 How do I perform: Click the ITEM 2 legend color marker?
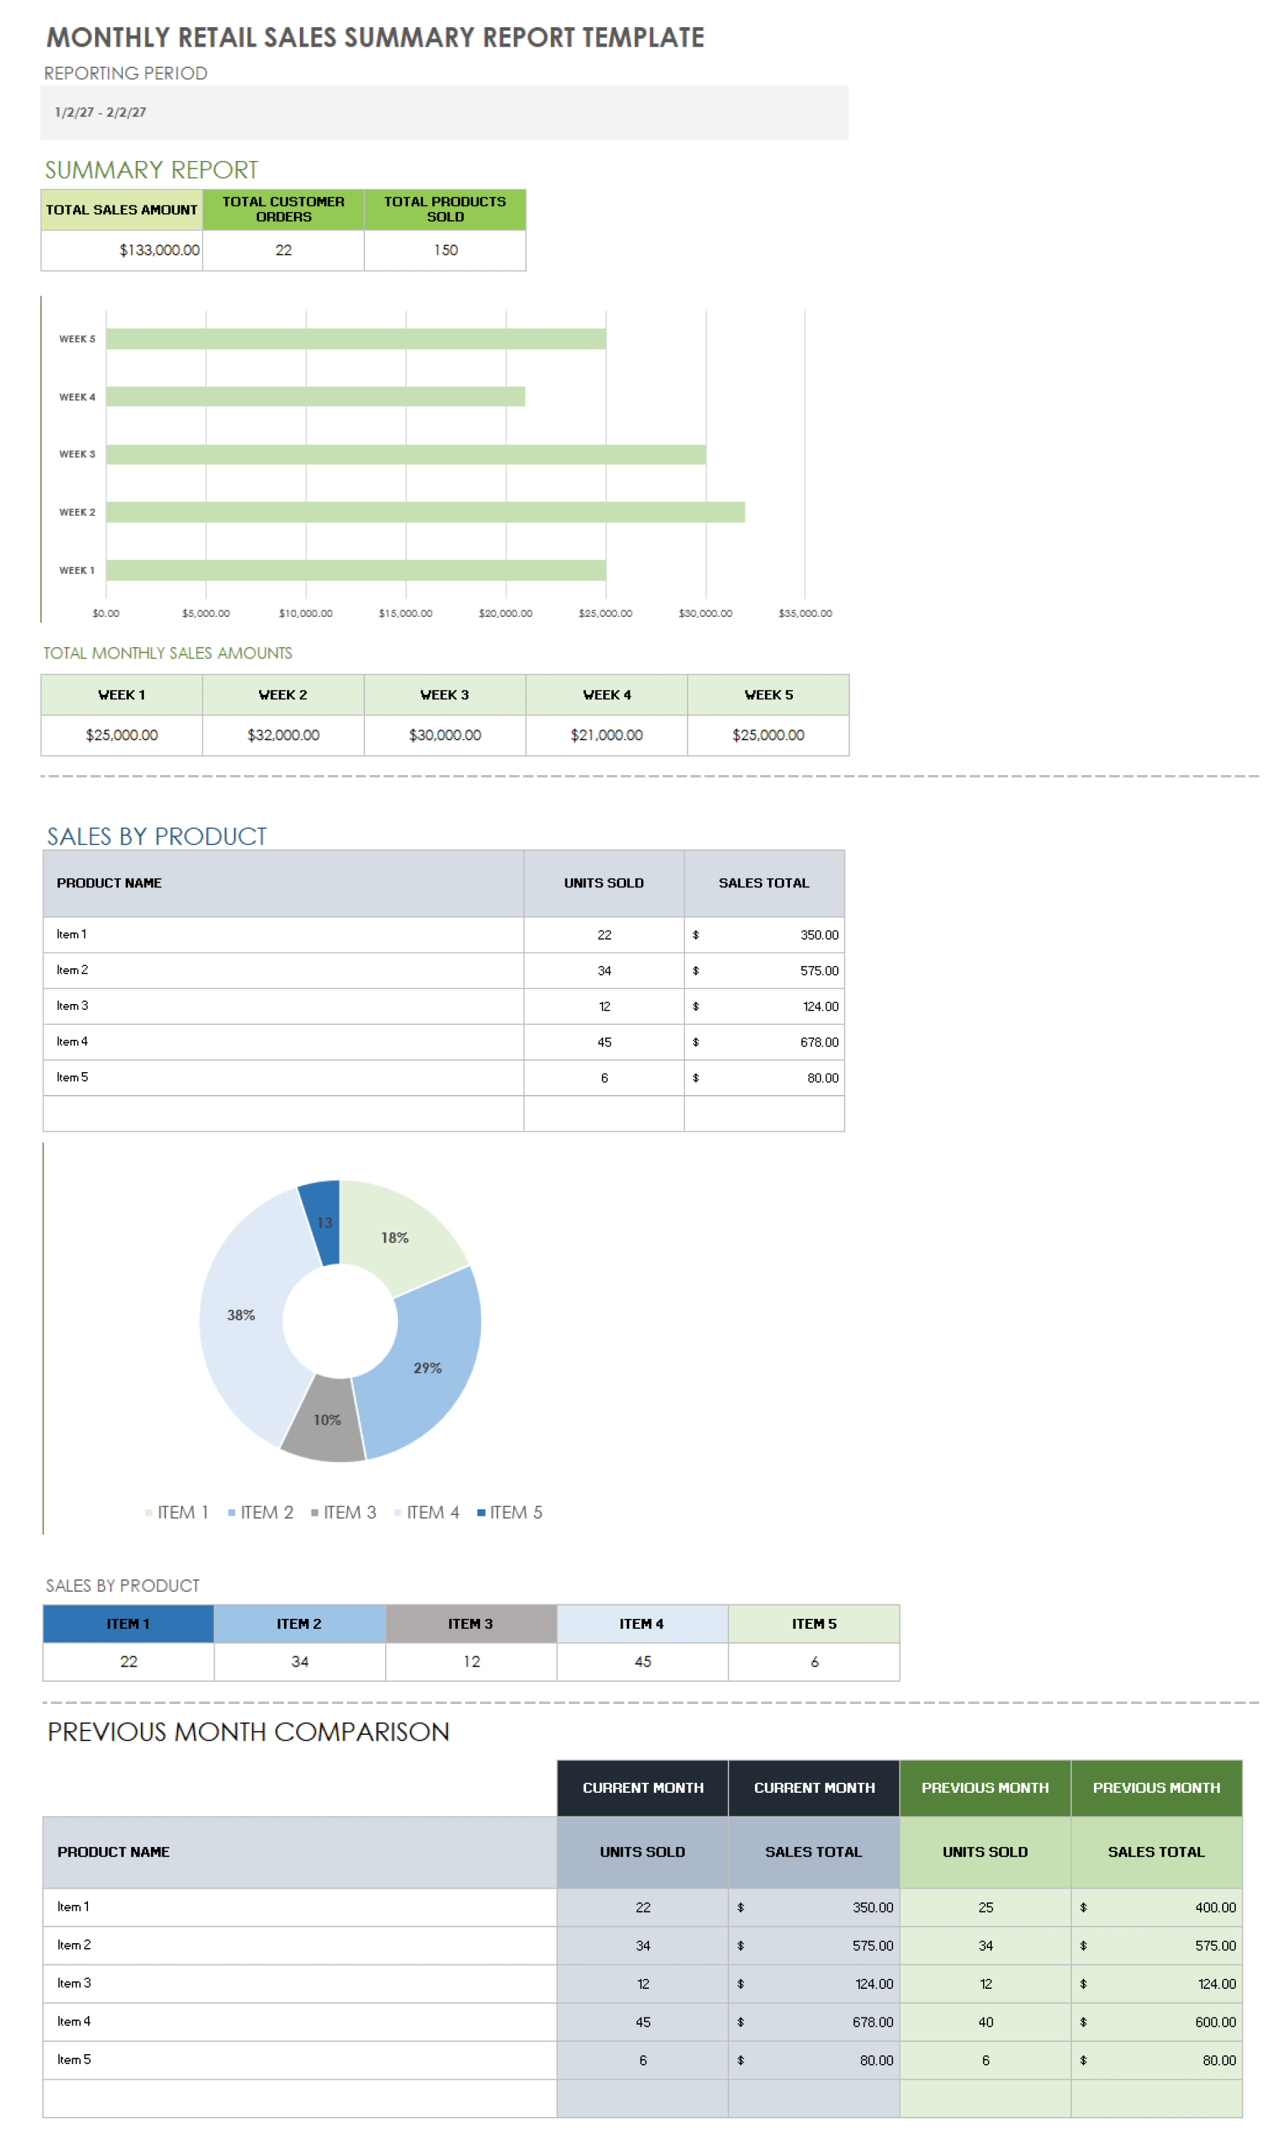[x=232, y=1513]
